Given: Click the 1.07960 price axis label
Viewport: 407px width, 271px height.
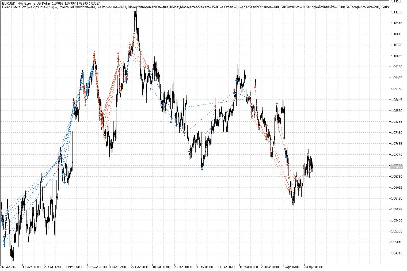Looking at the screenshot, I should click(396, 133).
